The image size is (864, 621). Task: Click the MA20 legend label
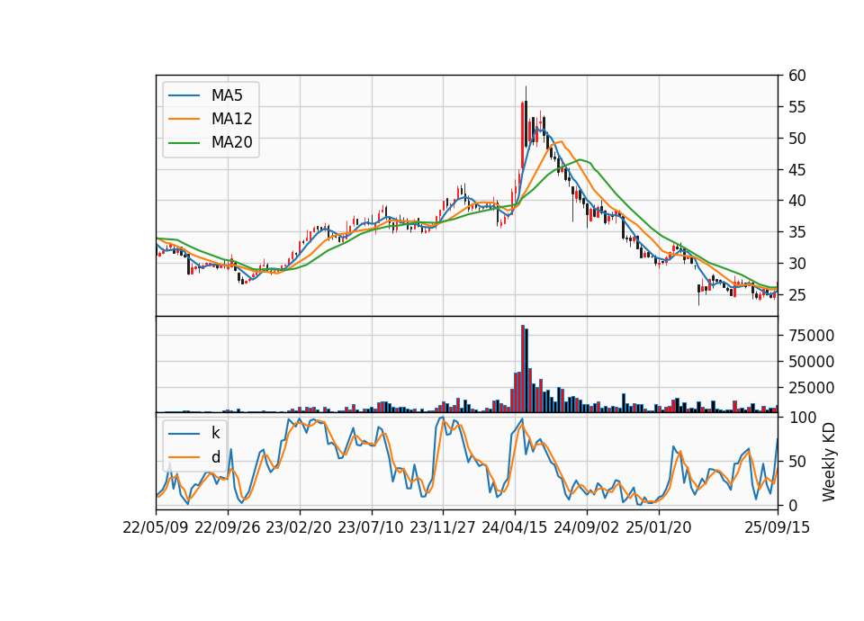231,143
